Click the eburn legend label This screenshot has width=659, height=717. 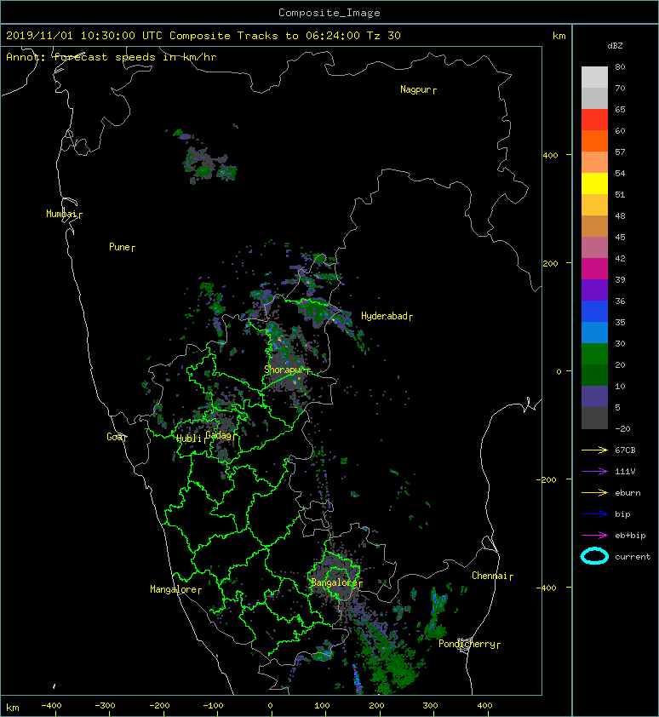(x=627, y=493)
